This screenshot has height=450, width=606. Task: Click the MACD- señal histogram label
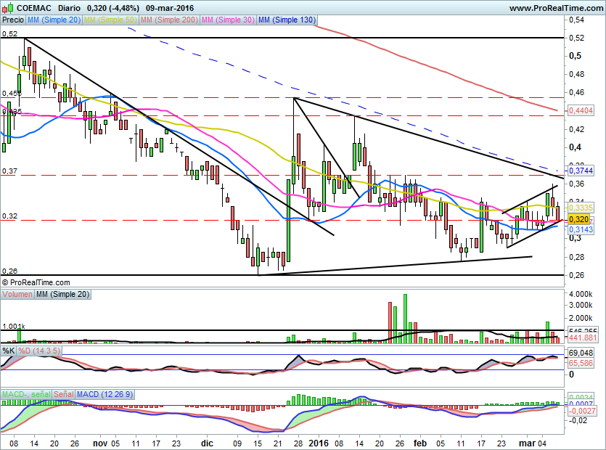pos(23,394)
